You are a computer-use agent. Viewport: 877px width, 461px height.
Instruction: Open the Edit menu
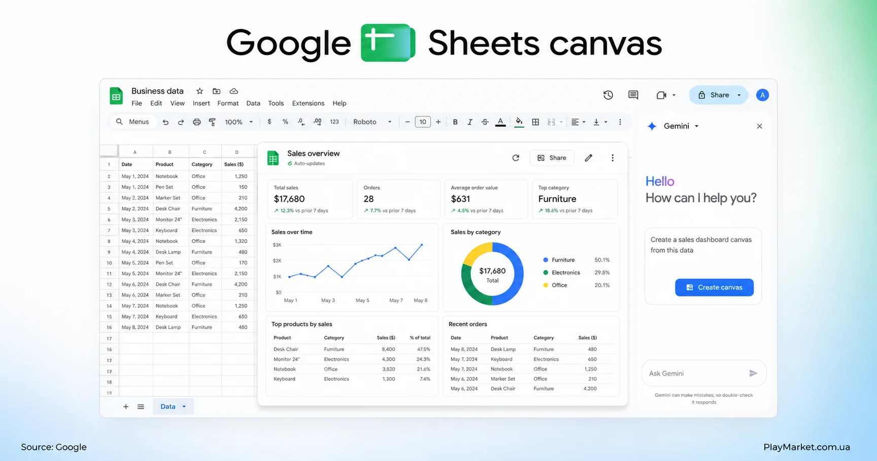click(156, 103)
